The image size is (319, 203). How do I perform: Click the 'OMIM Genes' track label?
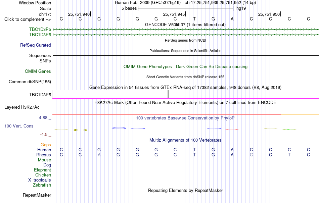pos(38,71)
